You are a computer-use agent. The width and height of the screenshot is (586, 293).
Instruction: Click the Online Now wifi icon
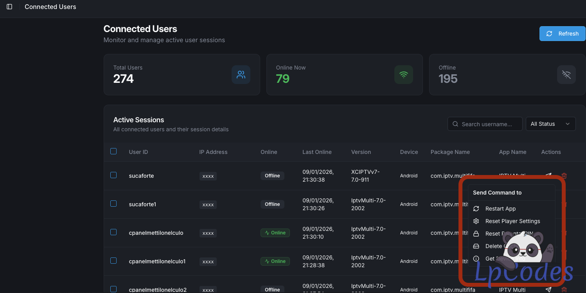(403, 75)
